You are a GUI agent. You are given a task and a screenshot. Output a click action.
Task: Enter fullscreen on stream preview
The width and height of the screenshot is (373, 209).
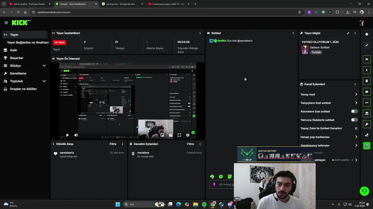pyautogui.click(x=179, y=135)
